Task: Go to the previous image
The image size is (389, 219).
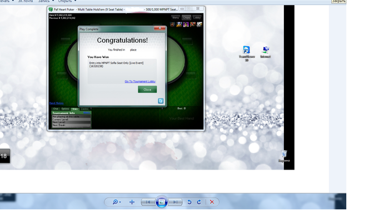Action: [148, 202]
